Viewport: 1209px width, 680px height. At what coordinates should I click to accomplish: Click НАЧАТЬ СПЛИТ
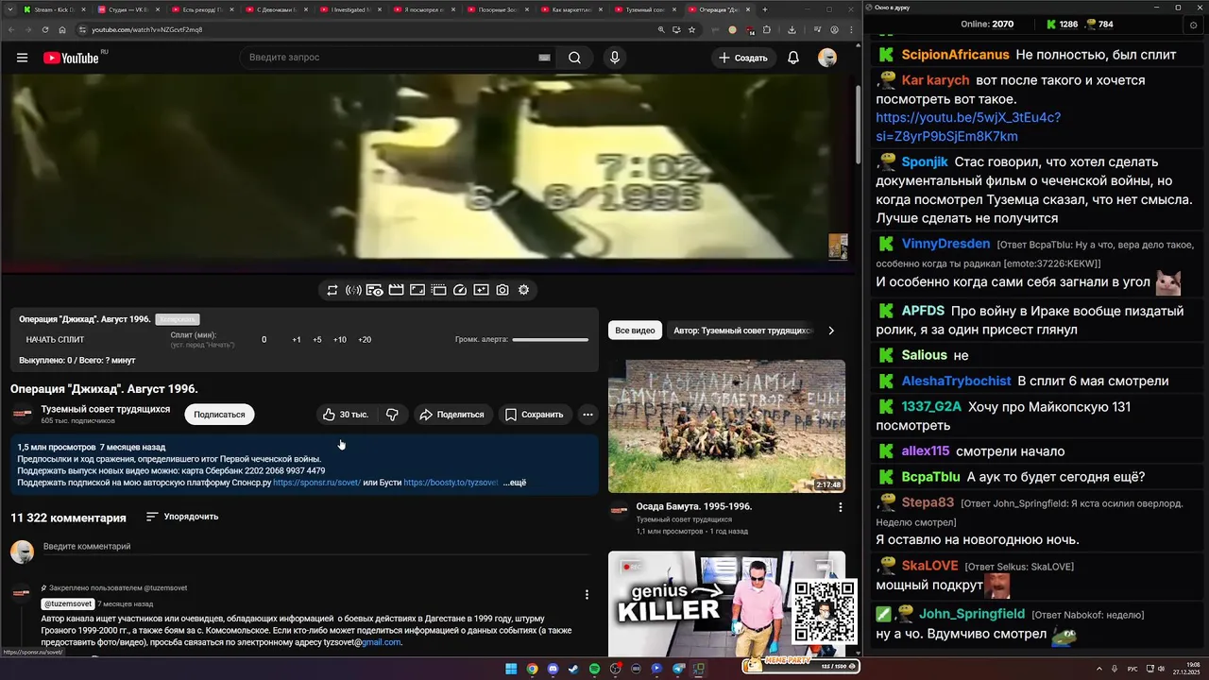(55, 339)
